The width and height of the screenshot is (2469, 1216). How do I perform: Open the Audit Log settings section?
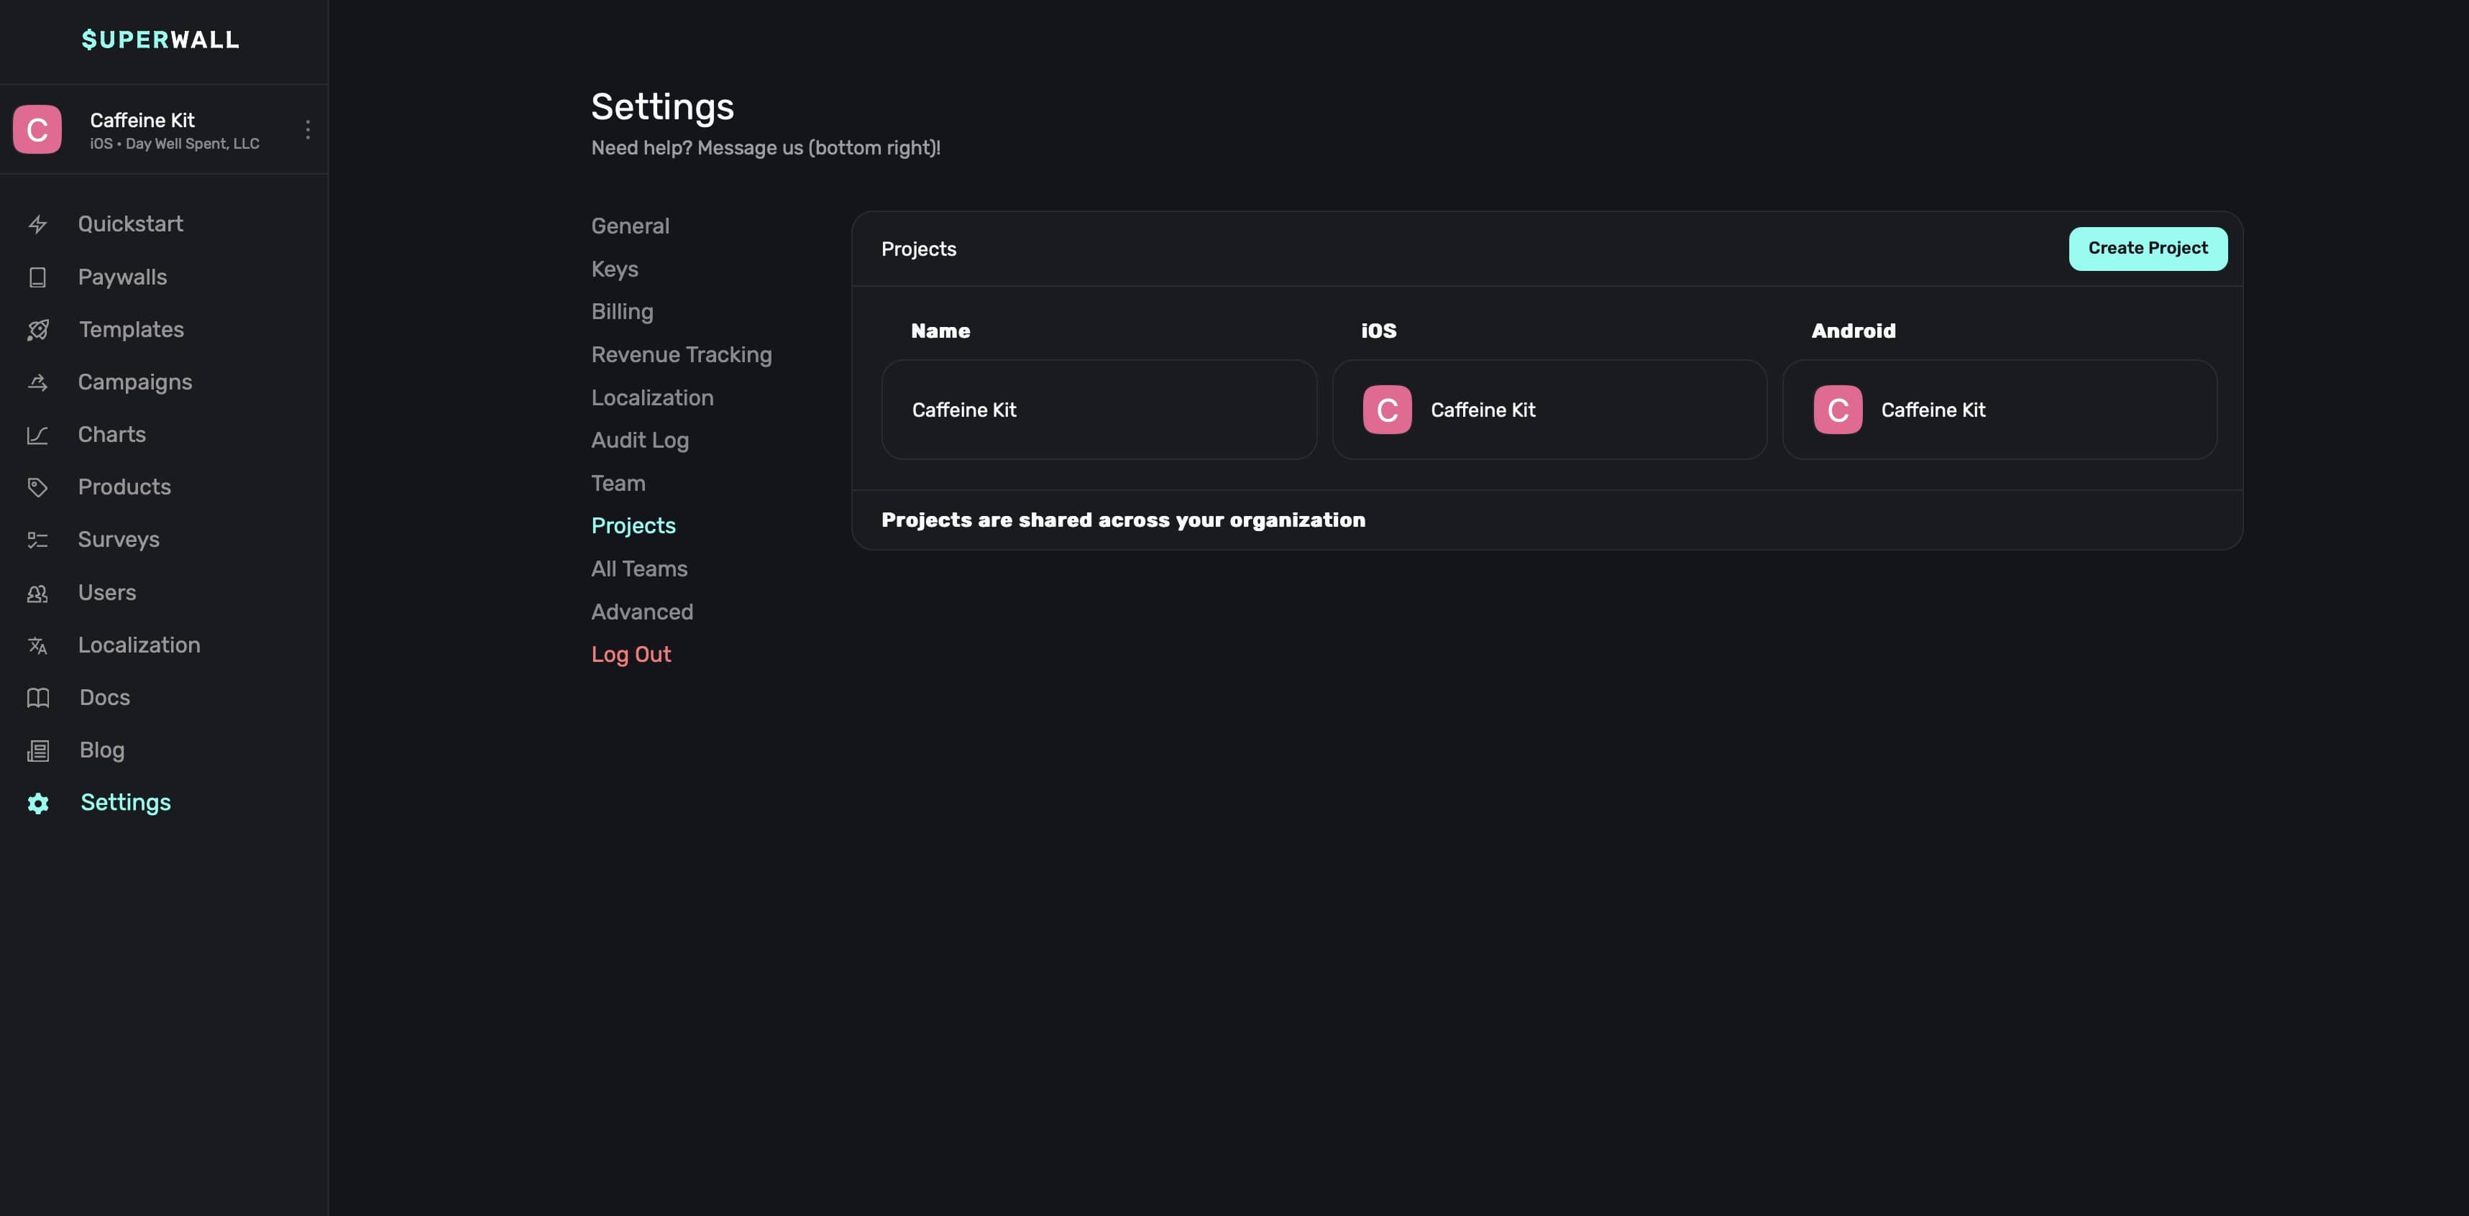639,441
